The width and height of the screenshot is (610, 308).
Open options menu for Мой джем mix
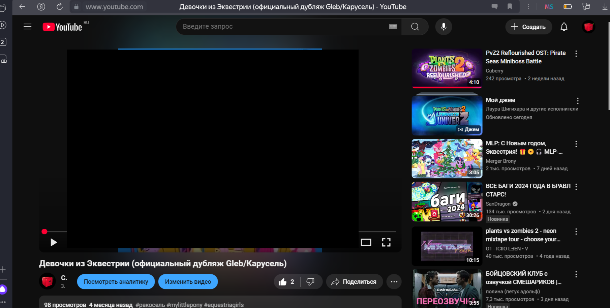tap(577, 101)
